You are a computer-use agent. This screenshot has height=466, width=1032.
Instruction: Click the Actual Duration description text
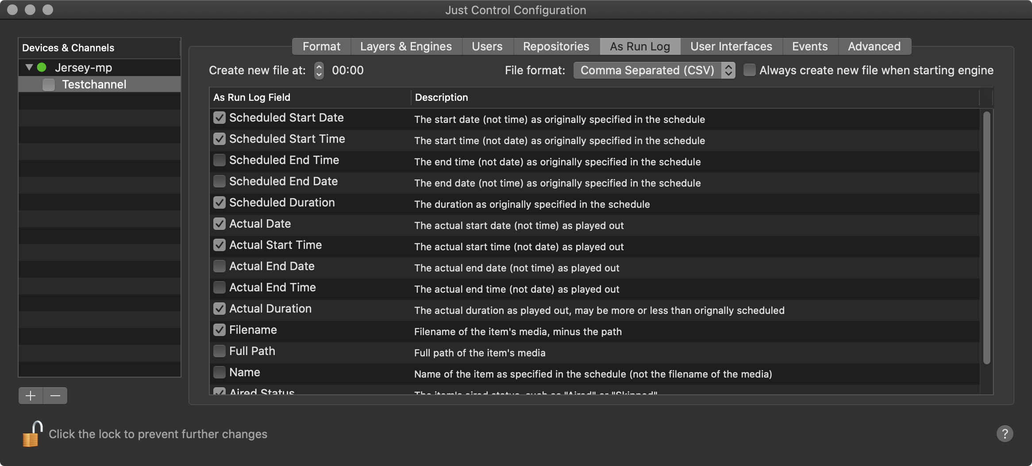point(599,310)
